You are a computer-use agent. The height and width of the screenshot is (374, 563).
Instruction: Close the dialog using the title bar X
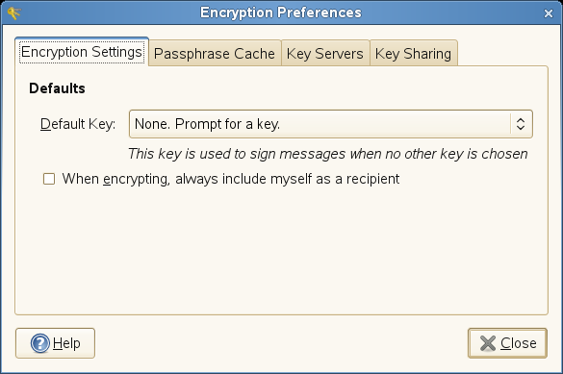click(x=549, y=13)
